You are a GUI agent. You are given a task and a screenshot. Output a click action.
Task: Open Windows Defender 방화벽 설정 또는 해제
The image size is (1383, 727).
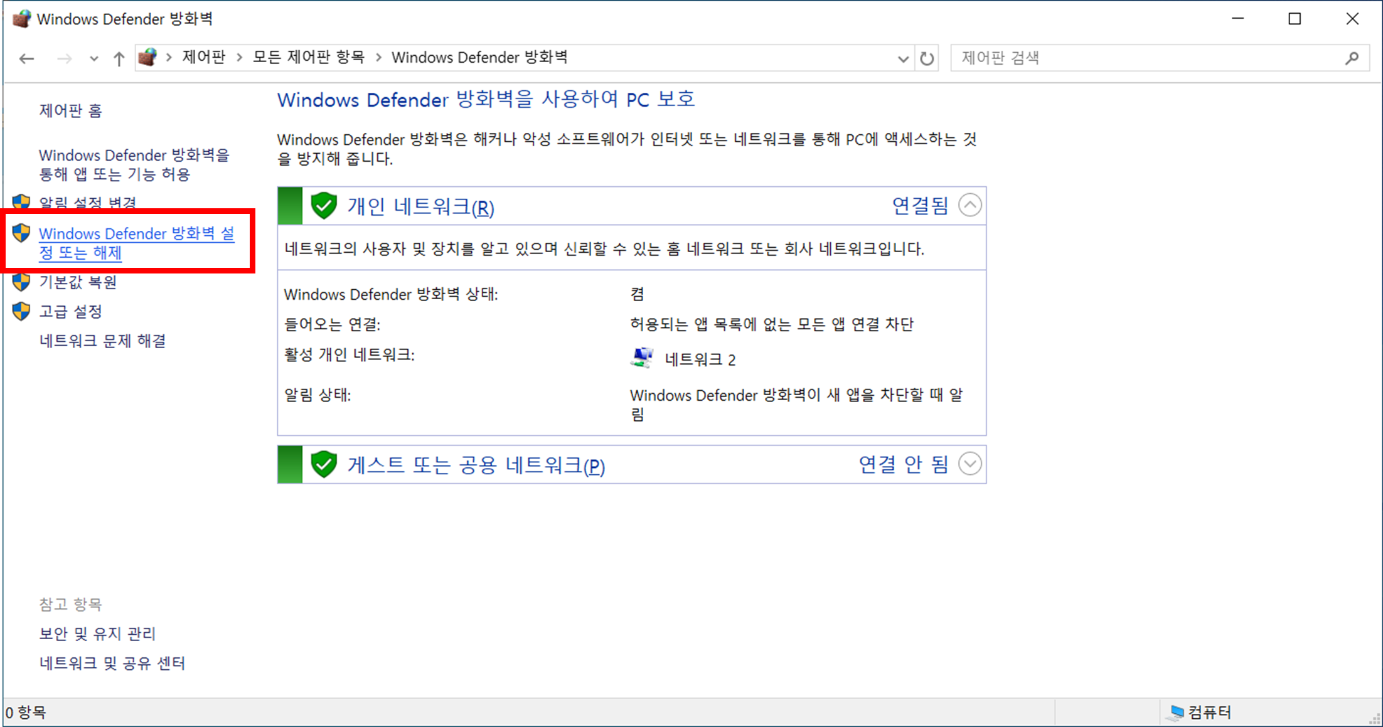click(x=137, y=243)
